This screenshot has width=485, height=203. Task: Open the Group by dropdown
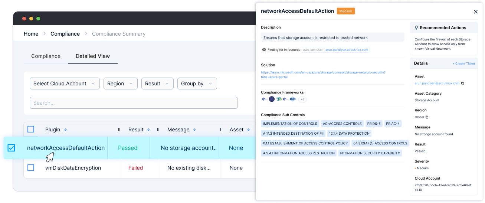click(x=197, y=84)
